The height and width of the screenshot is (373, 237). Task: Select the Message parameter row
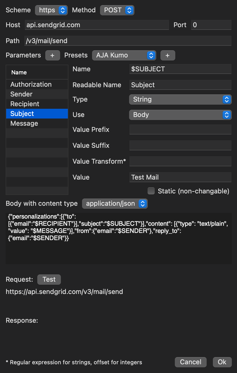37,123
